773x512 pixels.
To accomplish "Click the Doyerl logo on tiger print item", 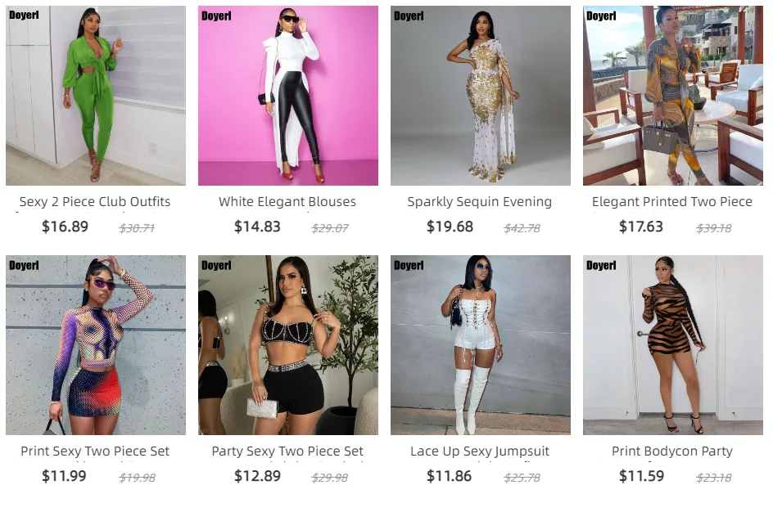I will click(601, 265).
